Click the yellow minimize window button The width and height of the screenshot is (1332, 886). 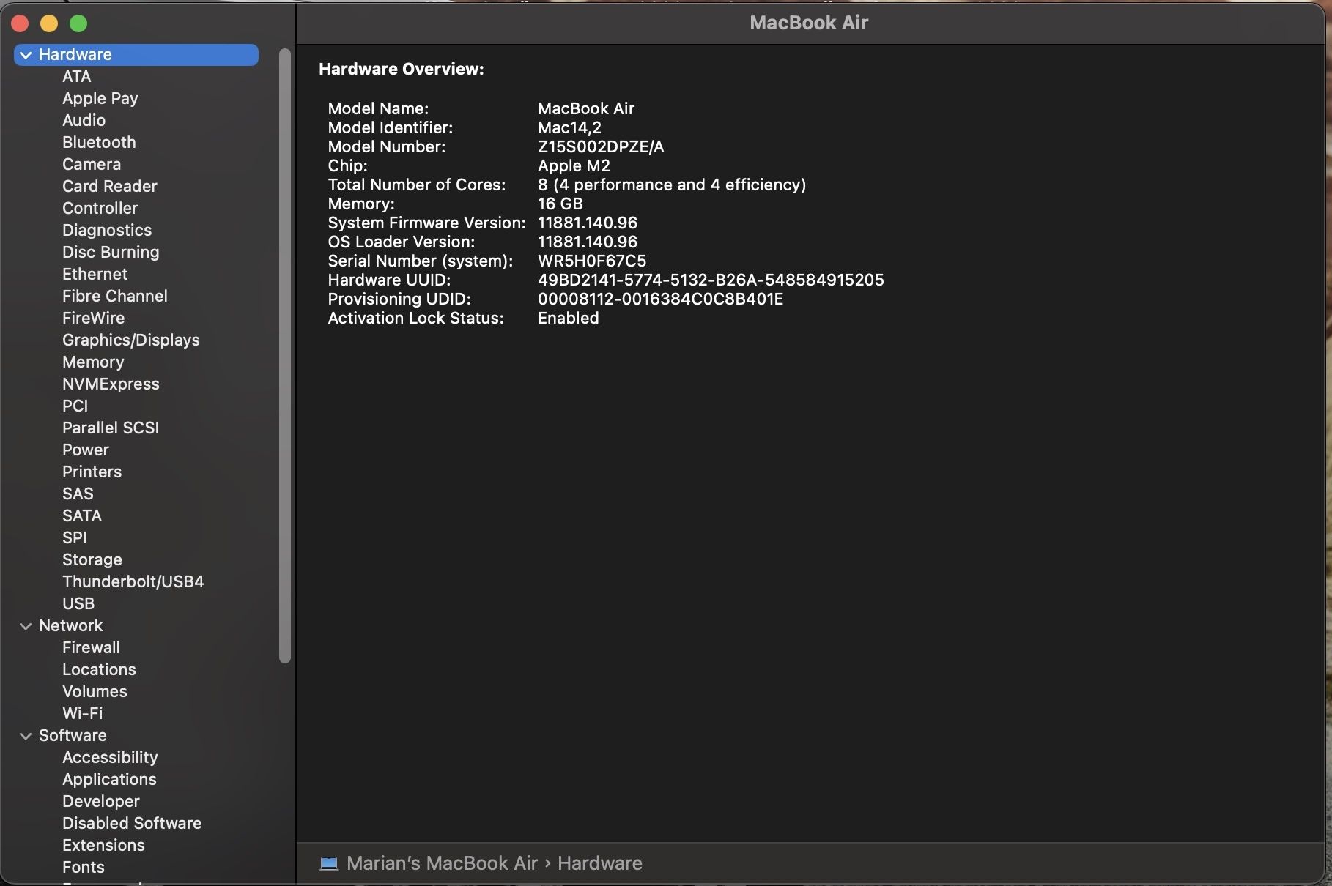49,23
